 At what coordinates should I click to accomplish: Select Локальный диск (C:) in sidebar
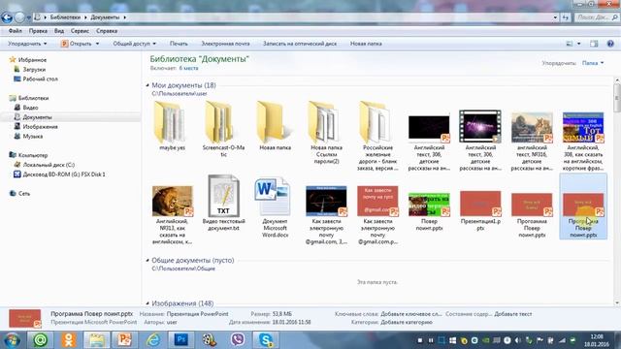[x=49, y=165]
